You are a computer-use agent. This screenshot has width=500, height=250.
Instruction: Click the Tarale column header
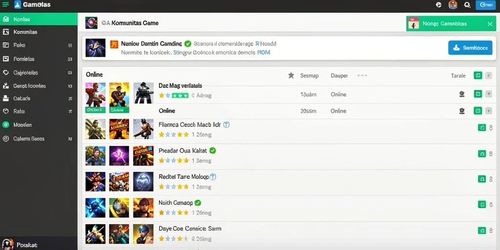pos(458,76)
